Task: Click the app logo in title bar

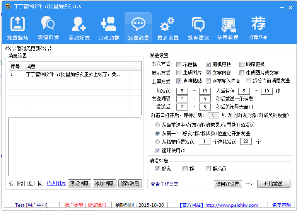Action: (8, 6)
